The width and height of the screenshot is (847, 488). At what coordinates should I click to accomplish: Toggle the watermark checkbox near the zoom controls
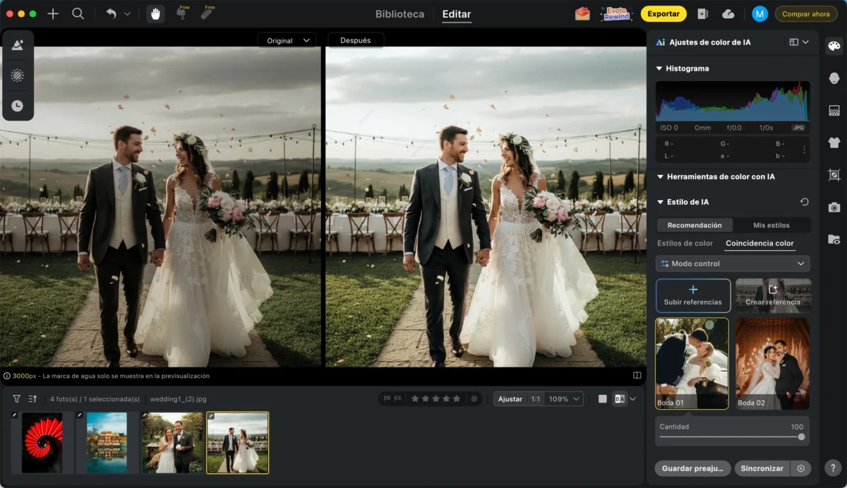click(602, 398)
